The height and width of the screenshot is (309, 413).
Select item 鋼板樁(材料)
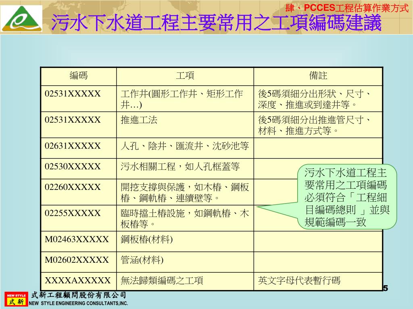point(147,239)
